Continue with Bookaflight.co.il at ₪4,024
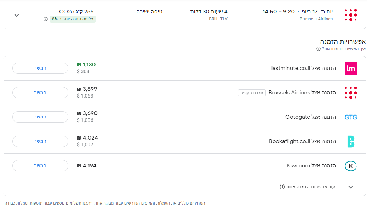The image size is (367, 206). point(40,141)
